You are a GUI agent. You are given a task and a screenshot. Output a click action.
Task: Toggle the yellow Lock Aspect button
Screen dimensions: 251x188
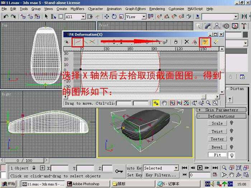pyautogui.click(x=156, y=103)
